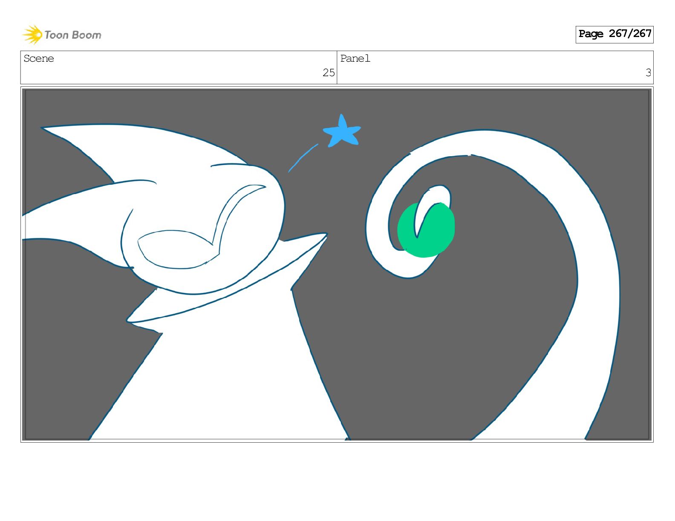Click the blue star in the storyboard
The width and height of the screenshot is (675, 521).
pos(342,131)
